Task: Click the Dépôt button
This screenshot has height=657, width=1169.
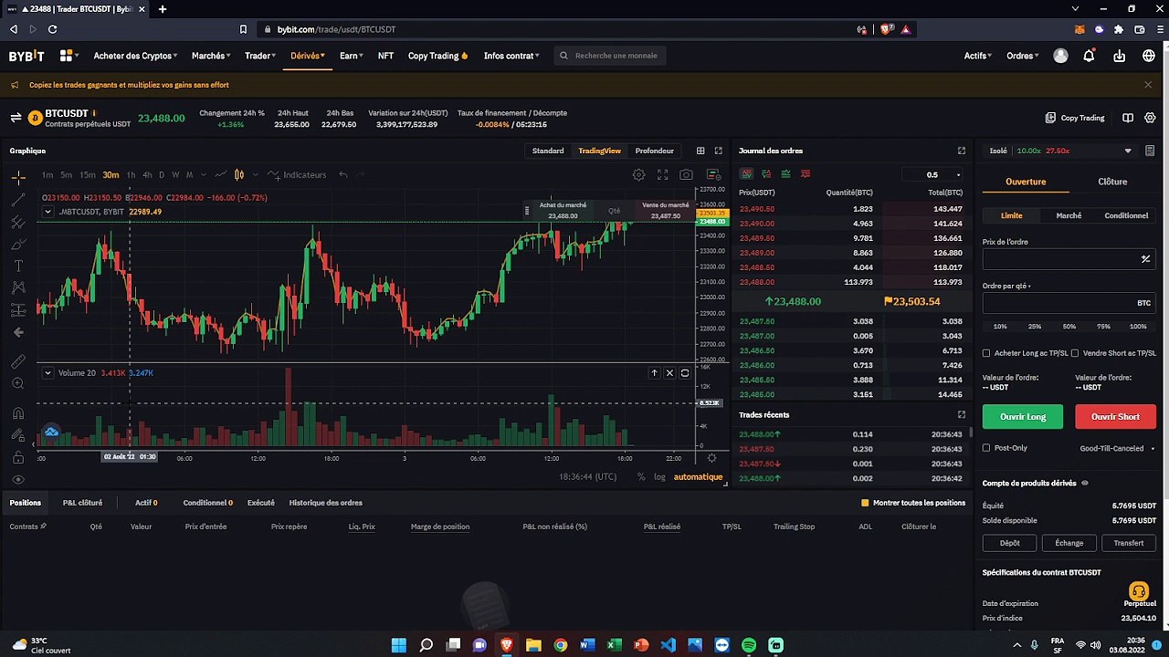Action: coord(1010,543)
